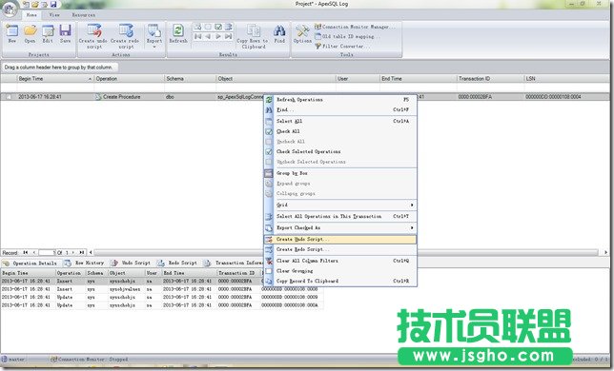The image size is (614, 371).
Task: Click the quick access Edit project icon
Action: tap(44, 5)
